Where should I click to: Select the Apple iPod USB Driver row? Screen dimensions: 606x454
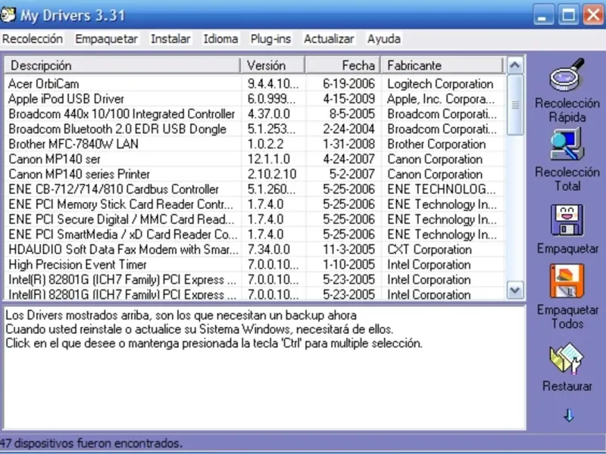[255, 99]
